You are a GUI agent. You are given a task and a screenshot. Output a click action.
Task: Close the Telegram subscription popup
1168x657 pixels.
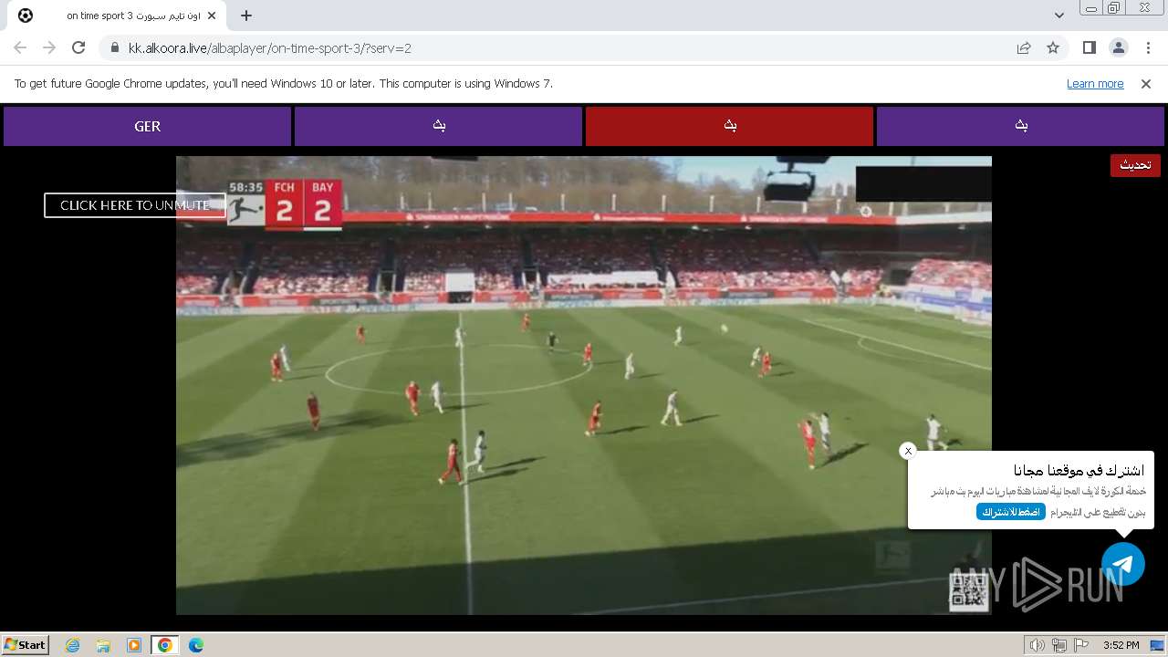(x=908, y=451)
